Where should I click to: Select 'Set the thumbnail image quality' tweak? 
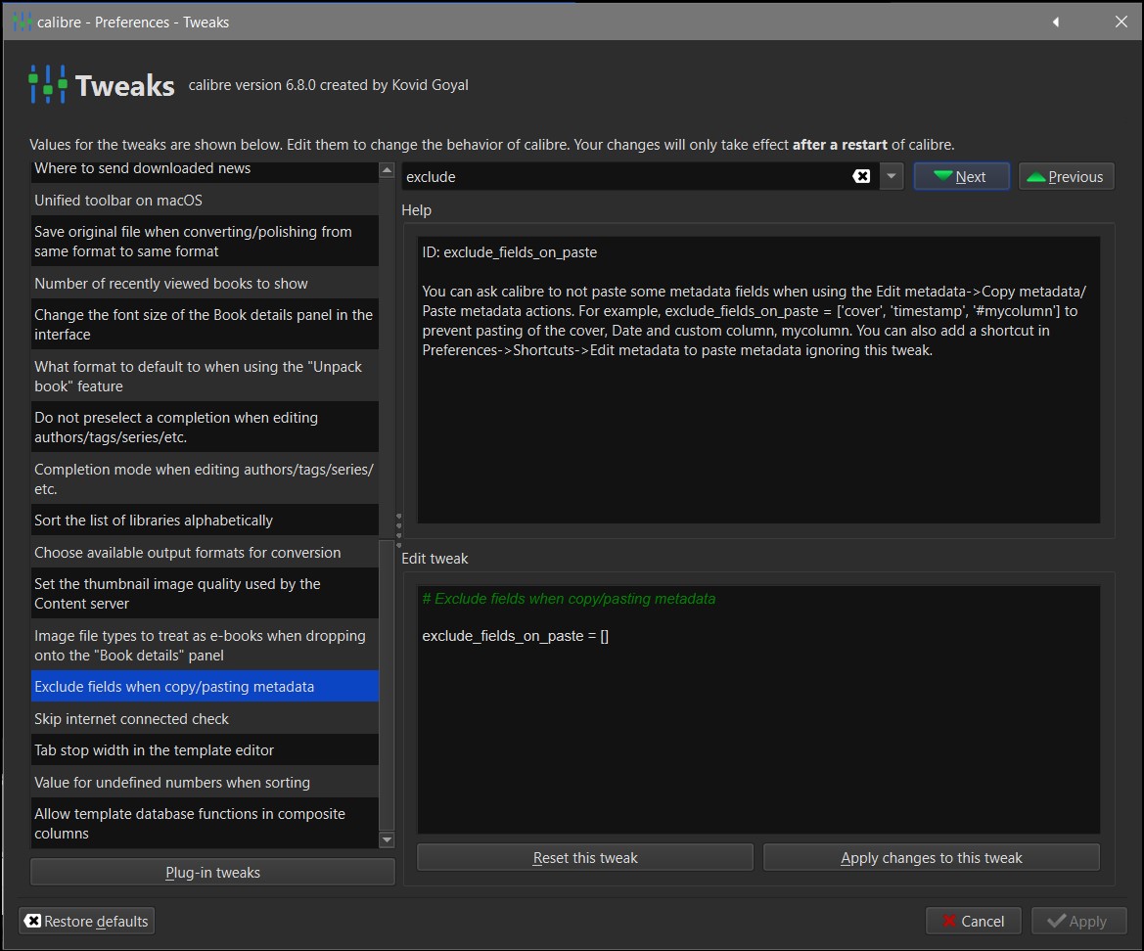coord(205,594)
